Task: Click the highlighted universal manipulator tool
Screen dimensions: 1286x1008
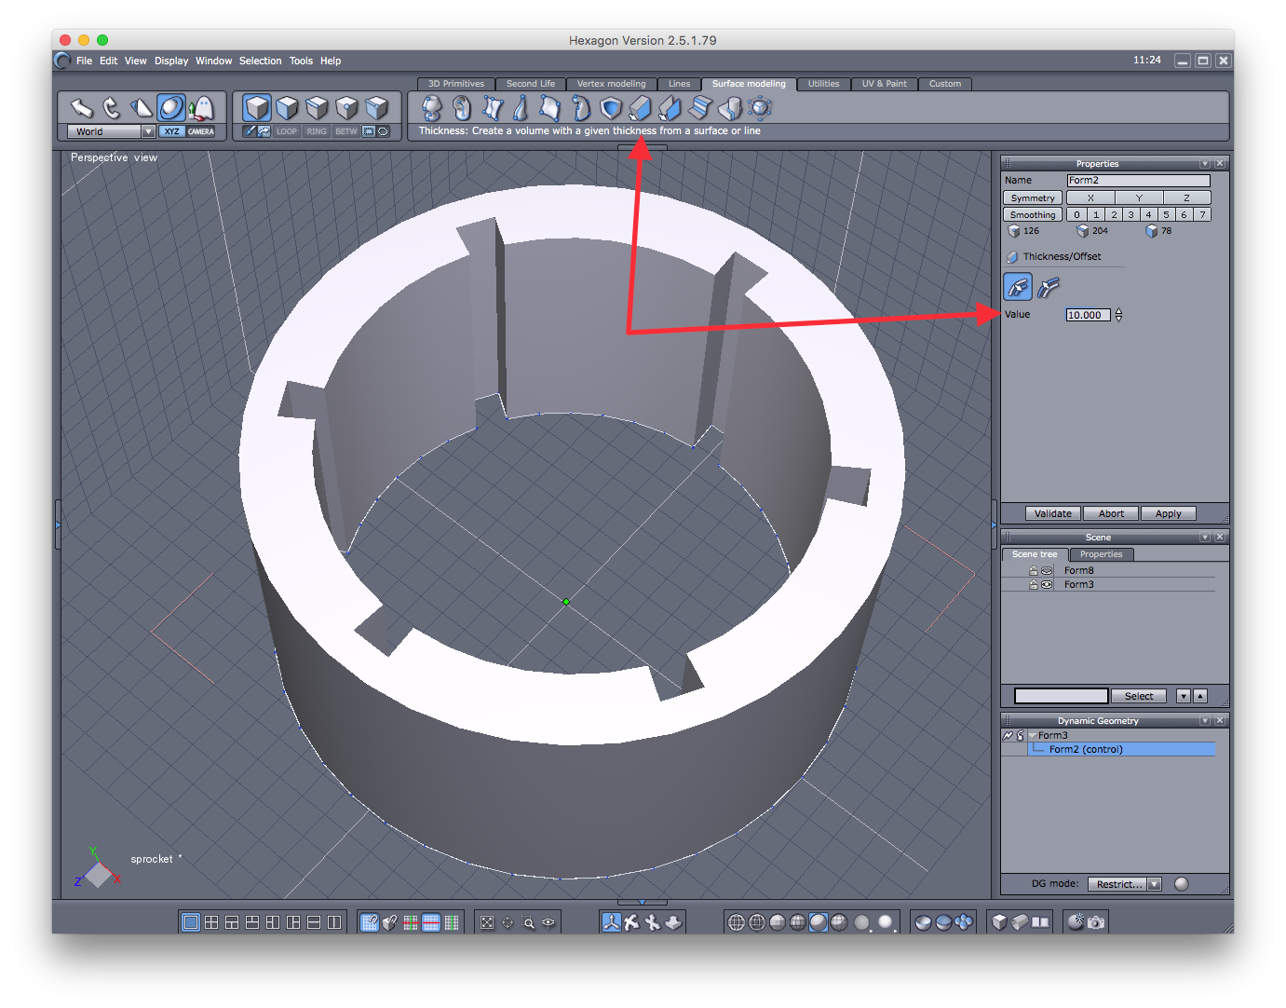Action: [x=170, y=108]
